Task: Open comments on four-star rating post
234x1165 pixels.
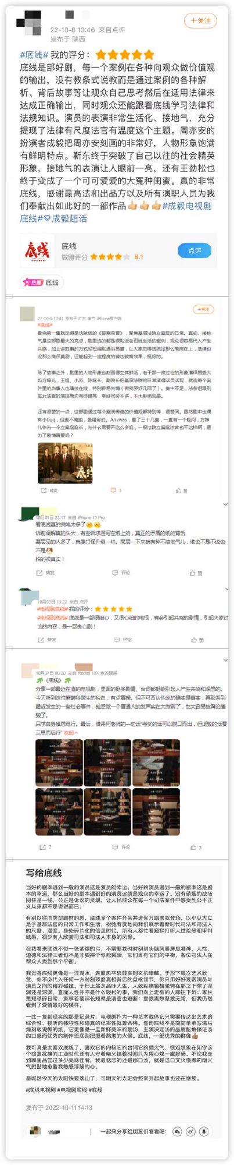Action: [x=123, y=640]
